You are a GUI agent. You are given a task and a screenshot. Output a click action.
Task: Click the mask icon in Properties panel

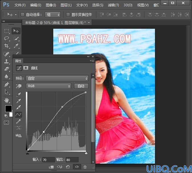point(26,68)
